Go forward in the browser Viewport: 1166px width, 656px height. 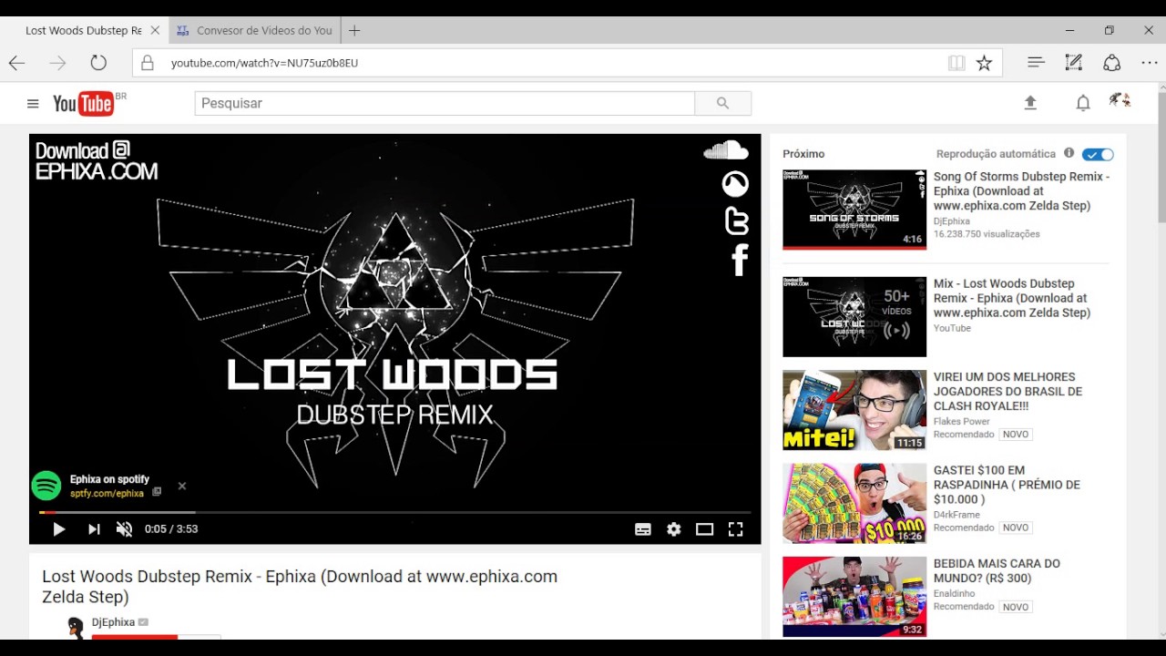[57, 63]
